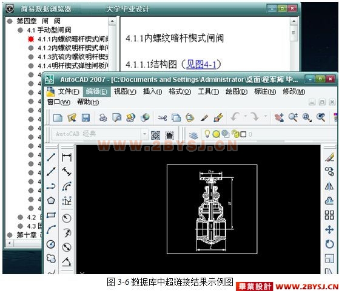Select the Linear dimension tool
Screen dimensions: 339x291
pyautogui.click(x=67, y=157)
